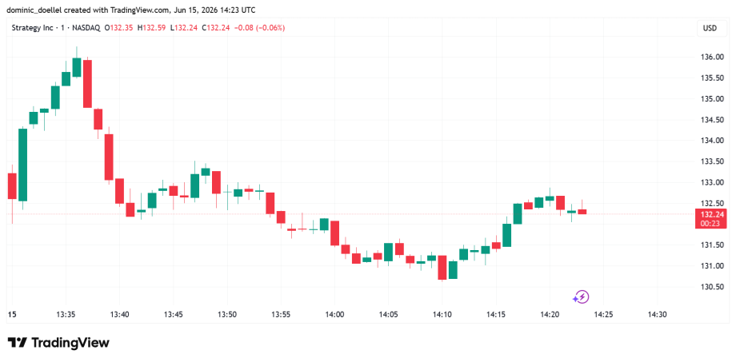Click the O132.35 open value in legend

[x=118, y=28]
